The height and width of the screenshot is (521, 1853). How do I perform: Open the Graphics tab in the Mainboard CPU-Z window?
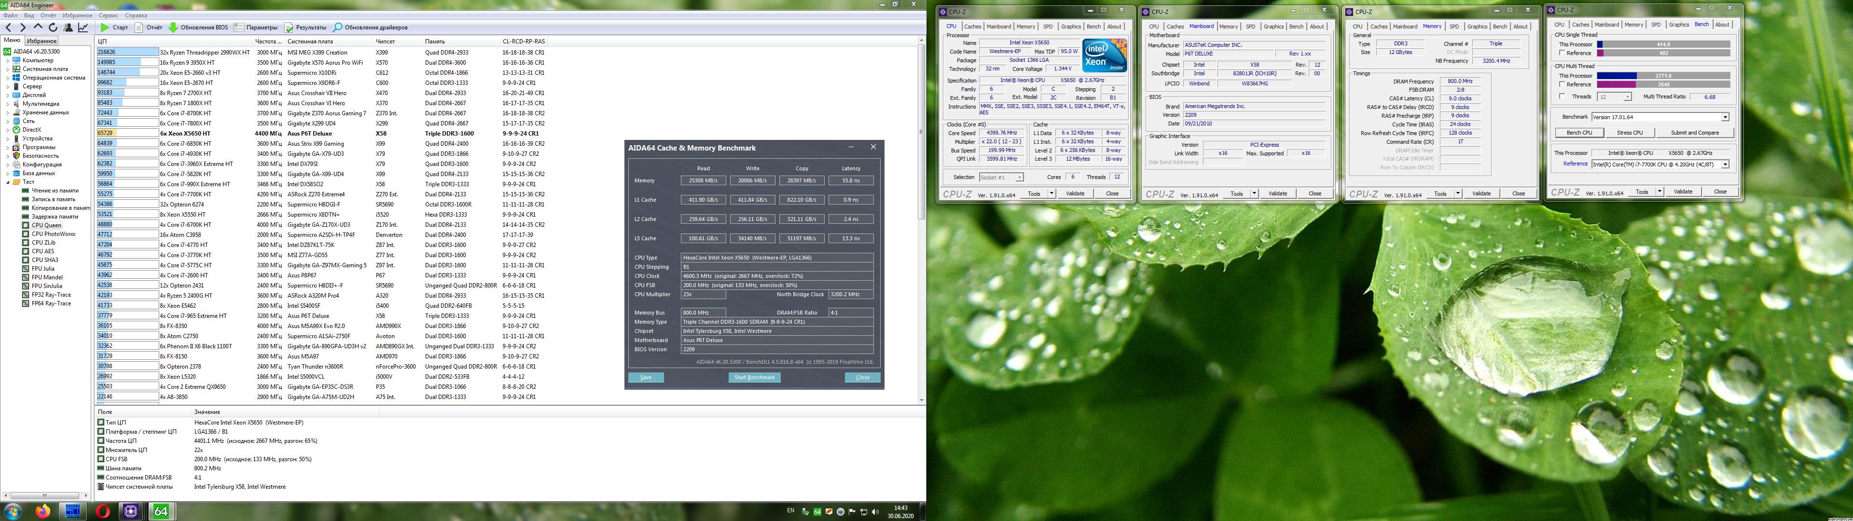1273,27
